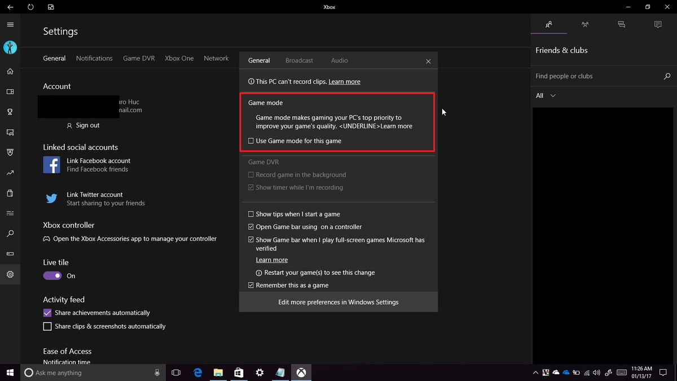Enable Use Game mode for this game

(x=250, y=141)
